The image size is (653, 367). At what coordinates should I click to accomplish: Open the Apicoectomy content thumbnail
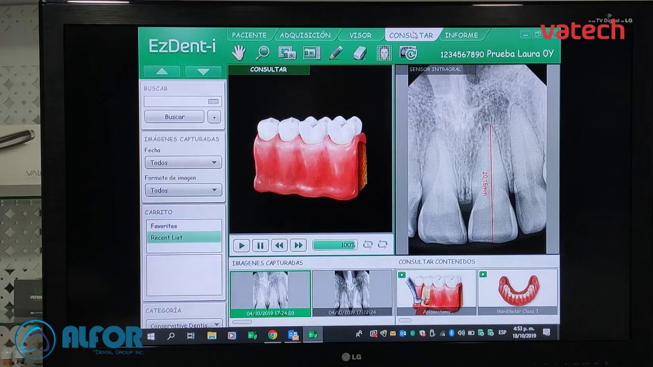coord(436,293)
